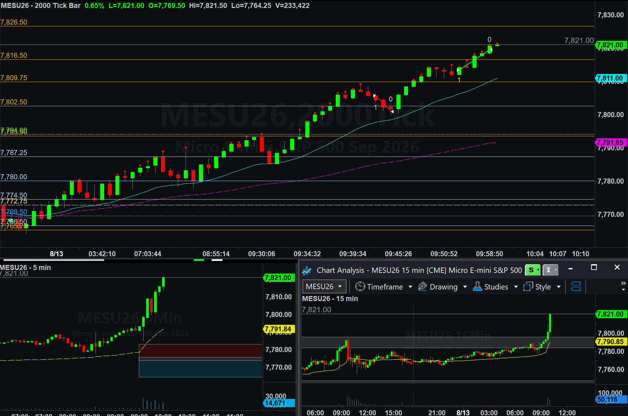The width and height of the screenshot is (628, 416).
Task: Click the V=233,422 volume value
Action: pos(292,5)
